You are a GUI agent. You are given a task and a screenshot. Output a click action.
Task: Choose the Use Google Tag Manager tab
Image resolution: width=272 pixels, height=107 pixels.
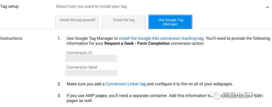[x=170, y=22]
